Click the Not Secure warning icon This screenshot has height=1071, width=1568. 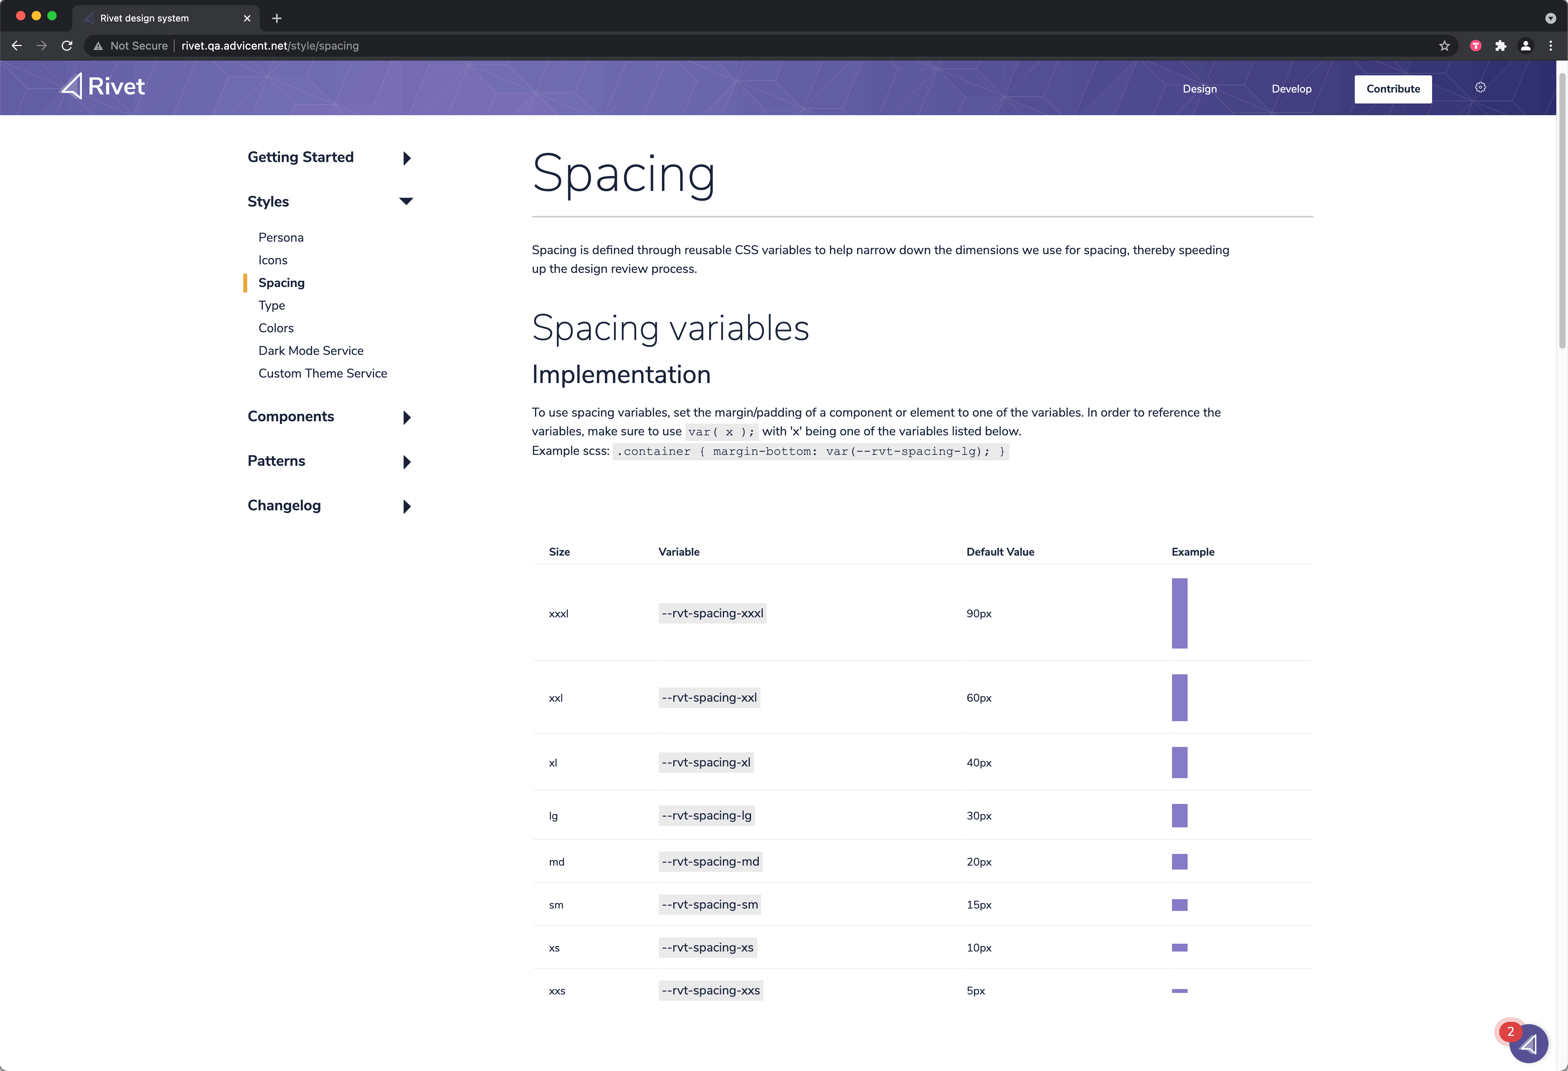coord(98,46)
